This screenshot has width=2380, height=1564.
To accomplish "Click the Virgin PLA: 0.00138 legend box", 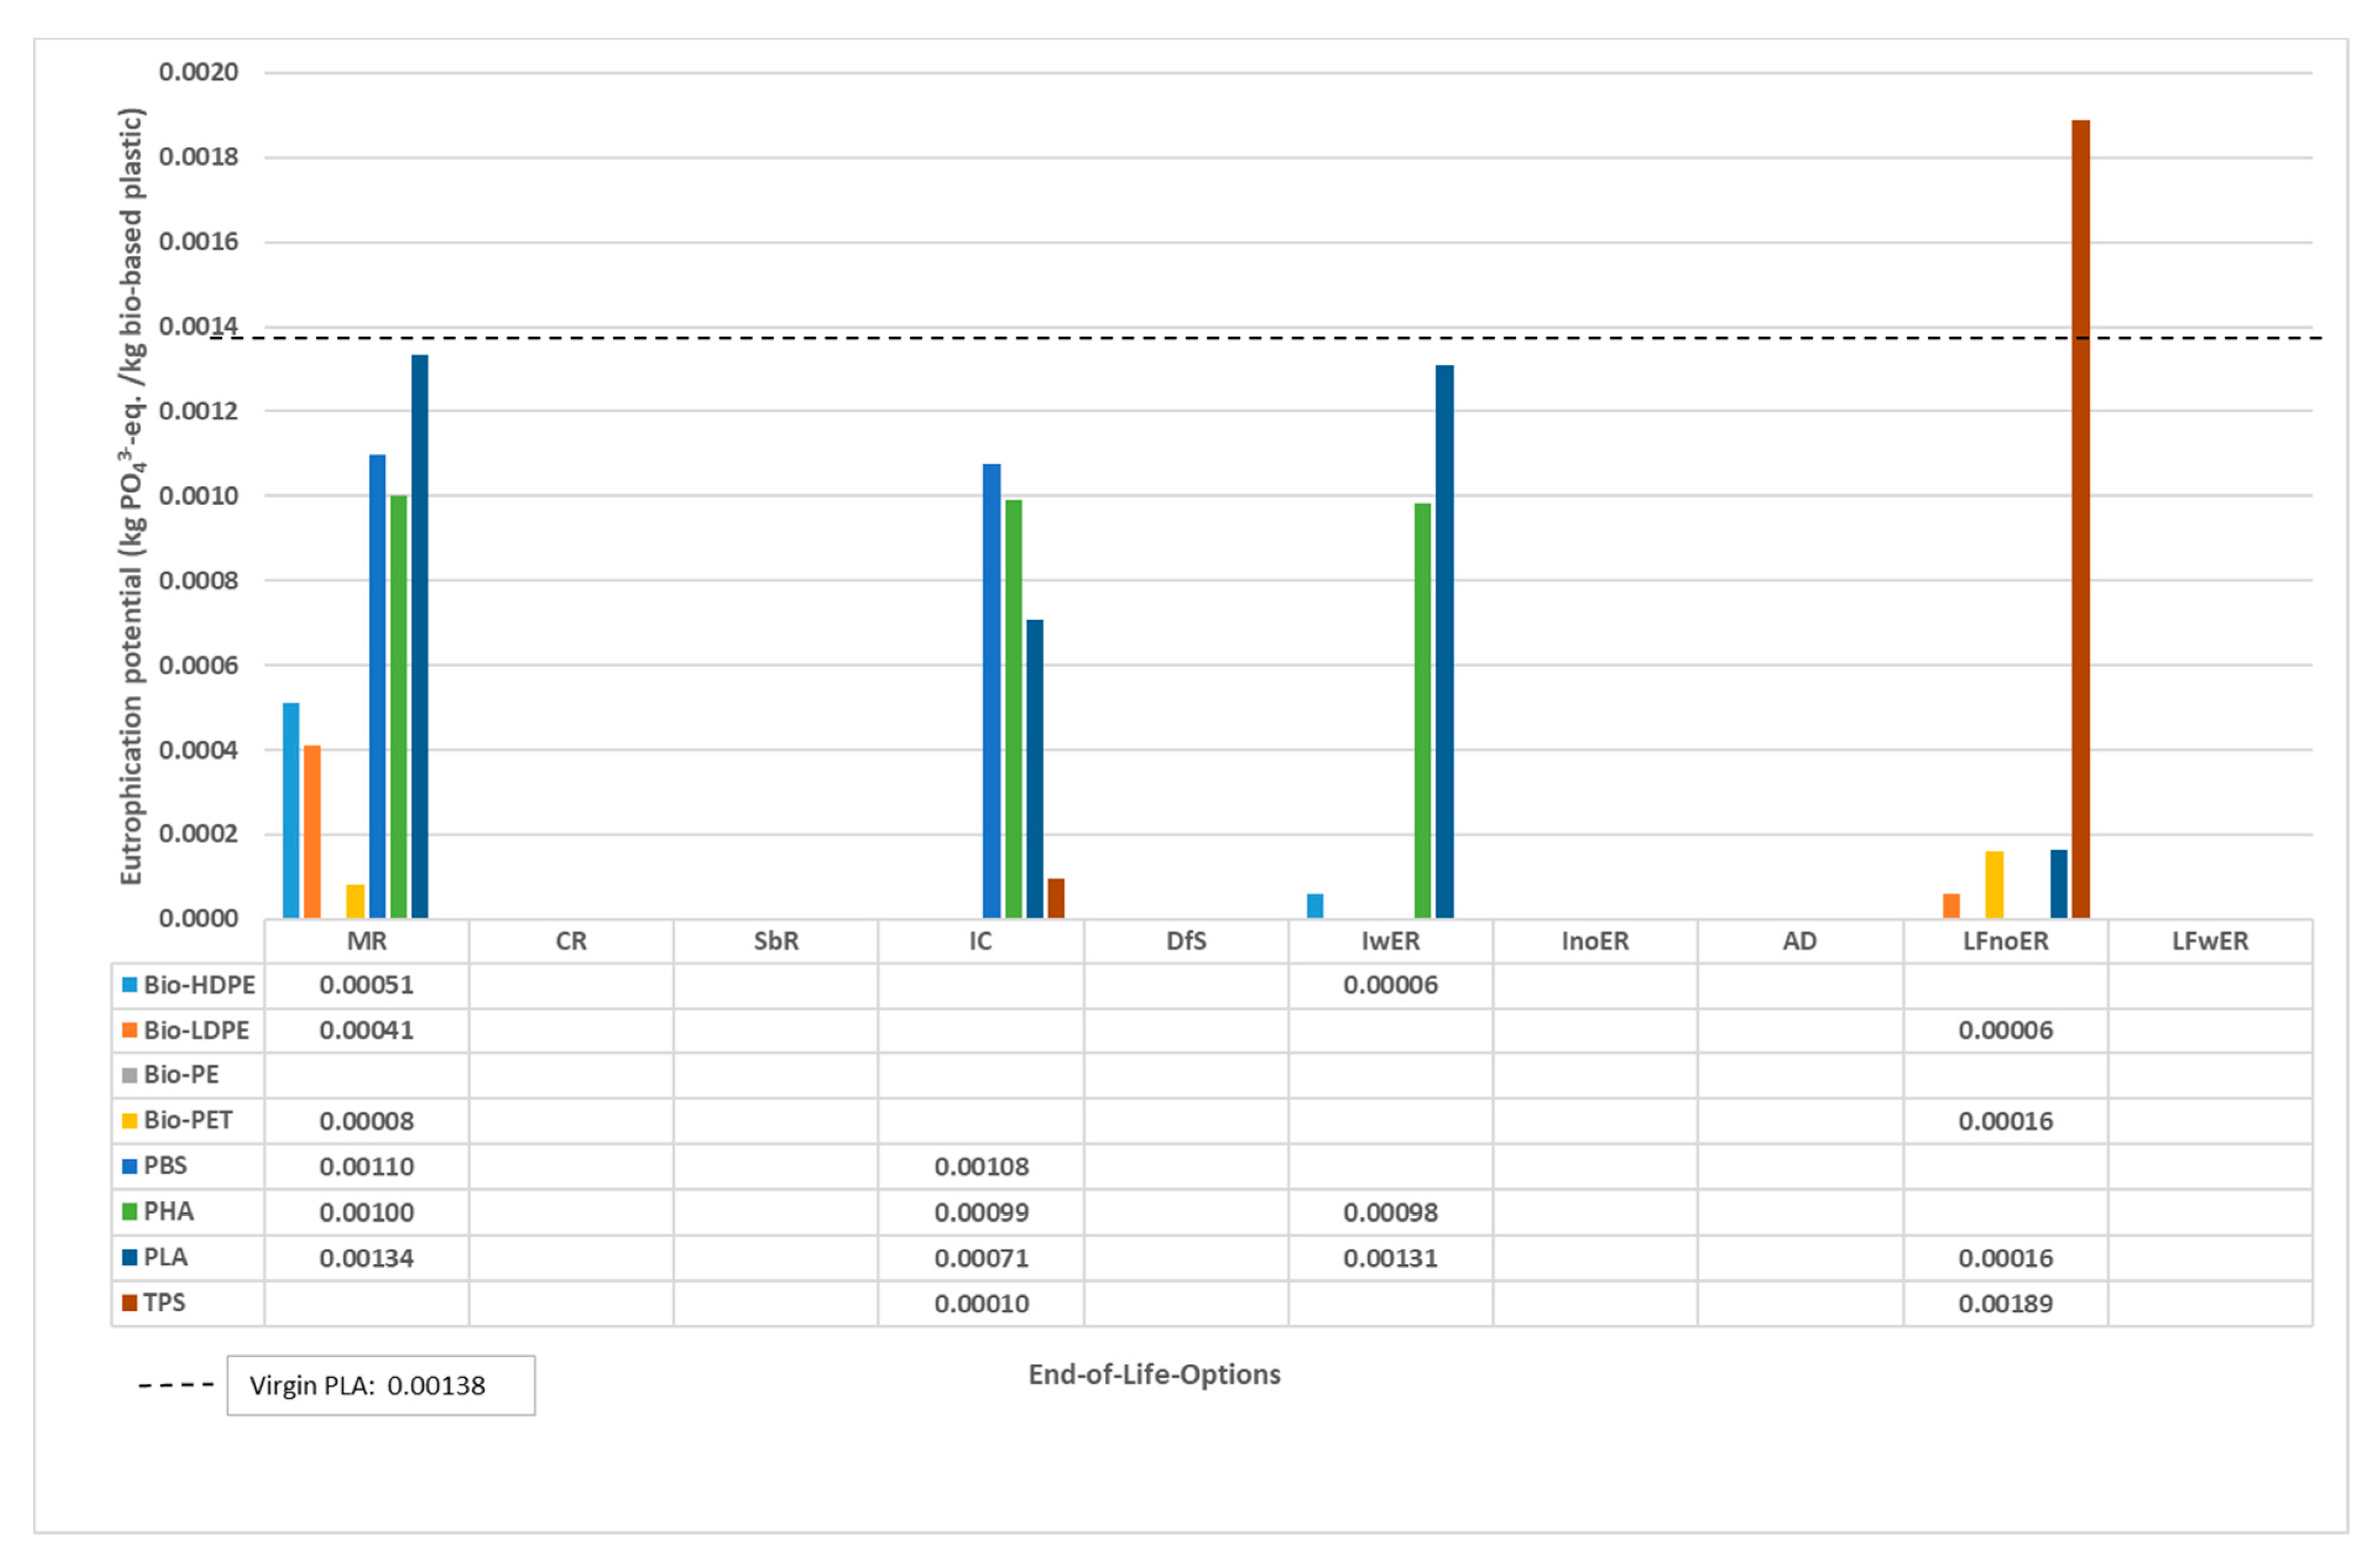I will pos(380,1385).
